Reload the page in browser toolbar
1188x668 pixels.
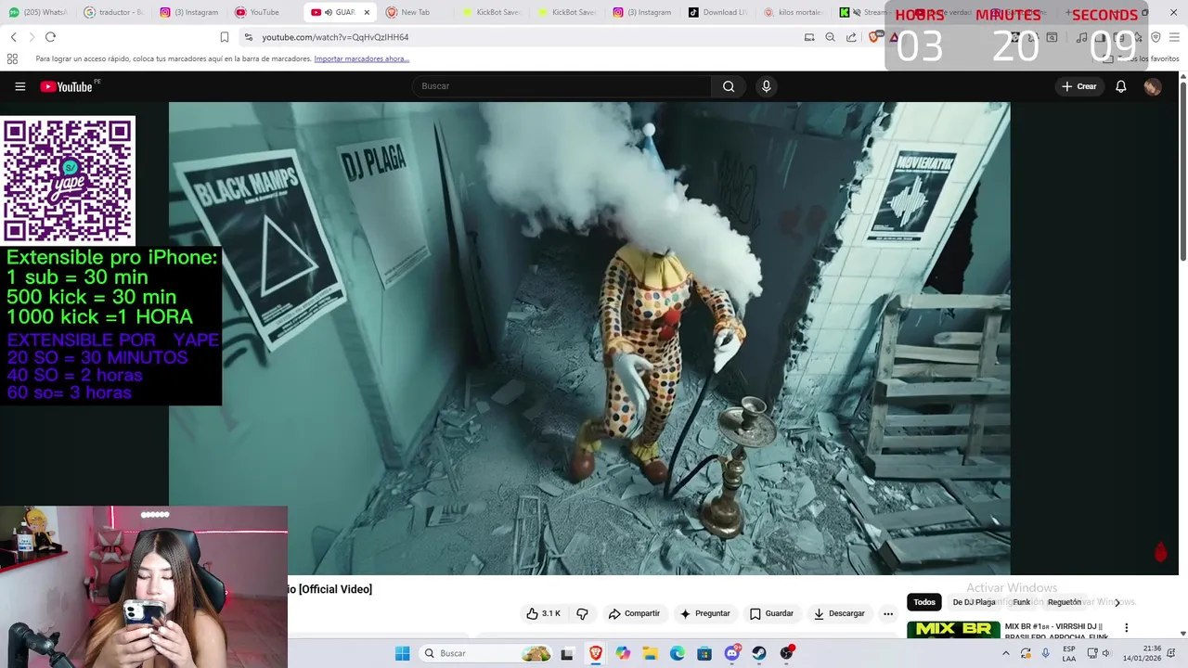pos(50,37)
